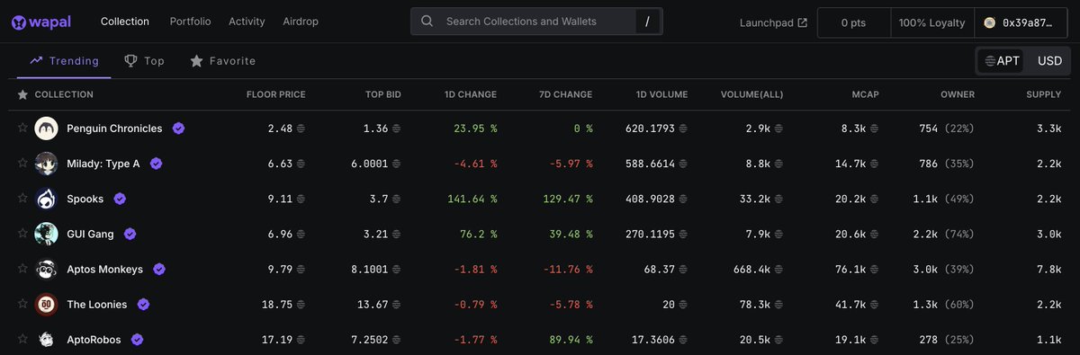Click The Loonies avatar icon
The width and height of the screenshot is (1080, 355).
click(47, 305)
